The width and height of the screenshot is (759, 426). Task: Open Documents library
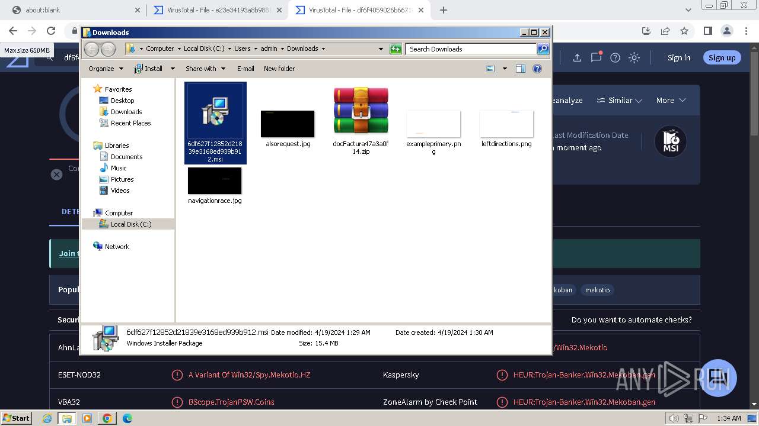(126, 157)
